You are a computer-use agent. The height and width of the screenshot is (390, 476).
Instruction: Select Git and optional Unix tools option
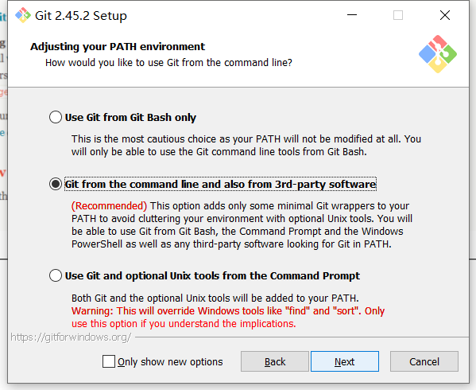point(56,275)
